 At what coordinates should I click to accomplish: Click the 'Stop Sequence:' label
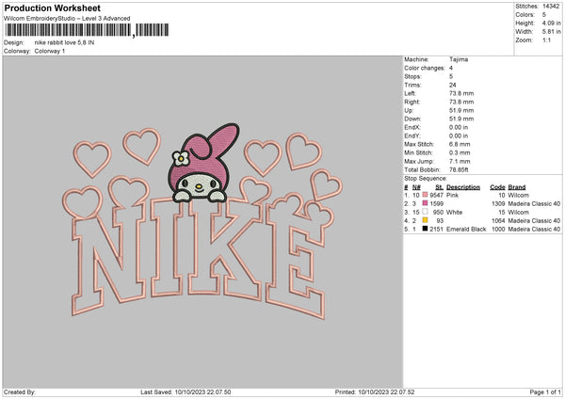[426, 178]
